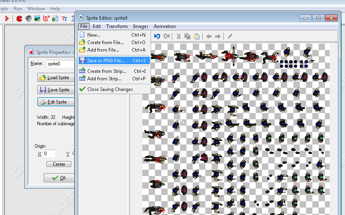Maximize the Sprite Editor window
This screenshot has width=345, height=215.
[318, 18]
